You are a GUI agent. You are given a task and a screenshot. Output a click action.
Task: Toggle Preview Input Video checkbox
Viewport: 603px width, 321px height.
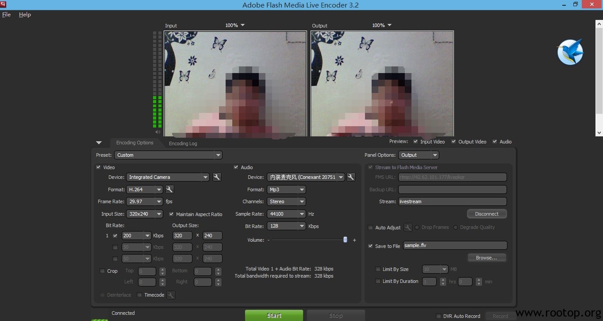(x=415, y=142)
